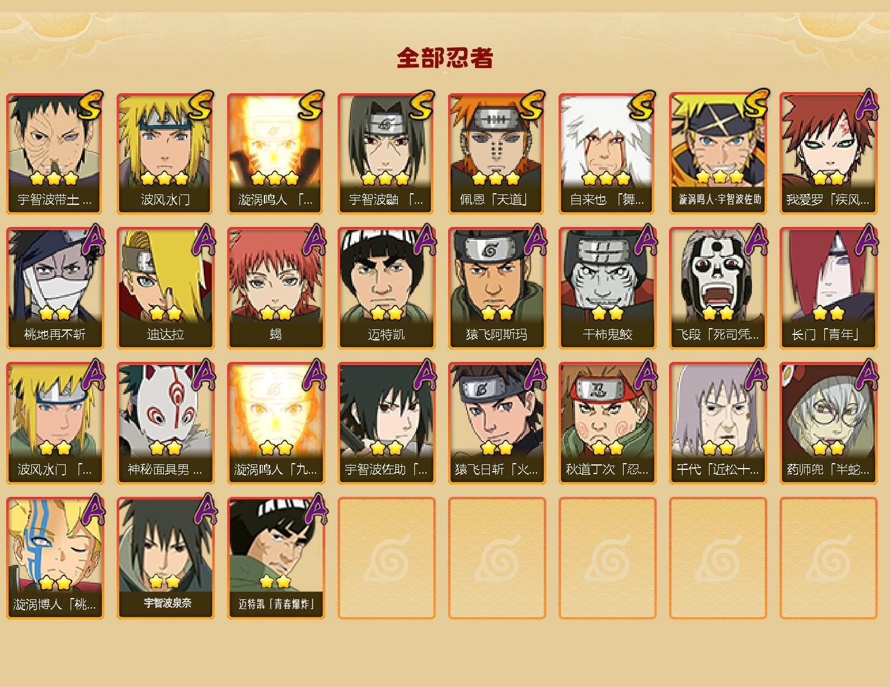This screenshot has height=687, width=890.
Task: Choose the 桃地再不斩 ninja portrait
Action: 55,288
